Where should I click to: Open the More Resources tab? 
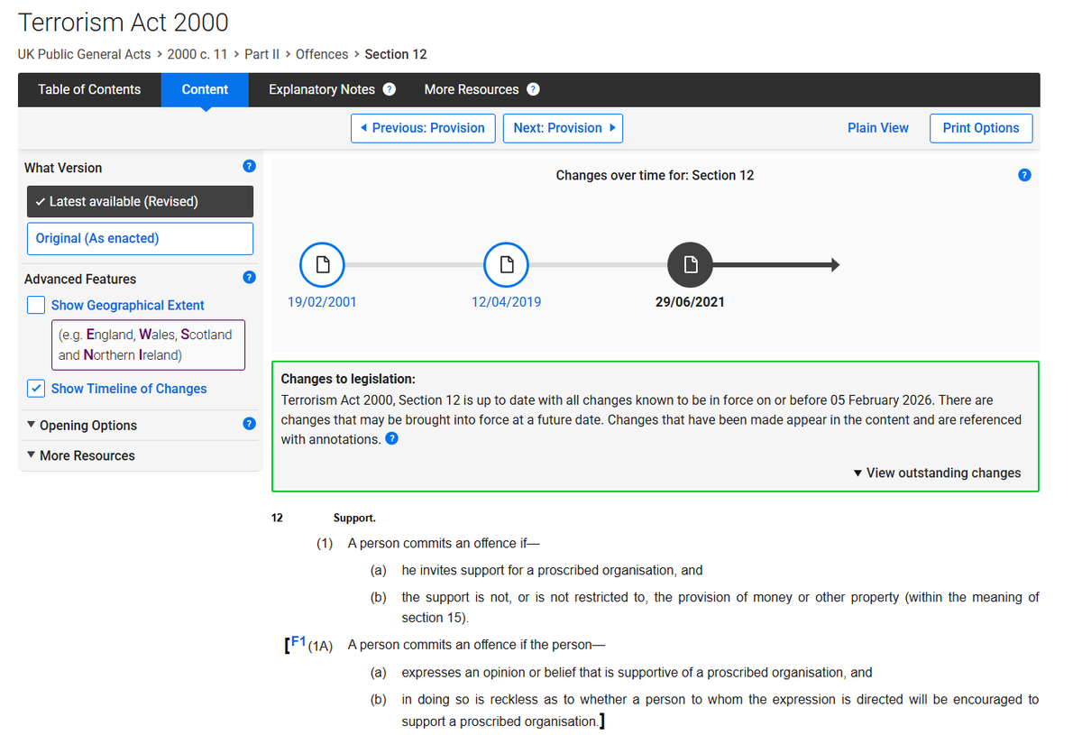tap(472, 89)
